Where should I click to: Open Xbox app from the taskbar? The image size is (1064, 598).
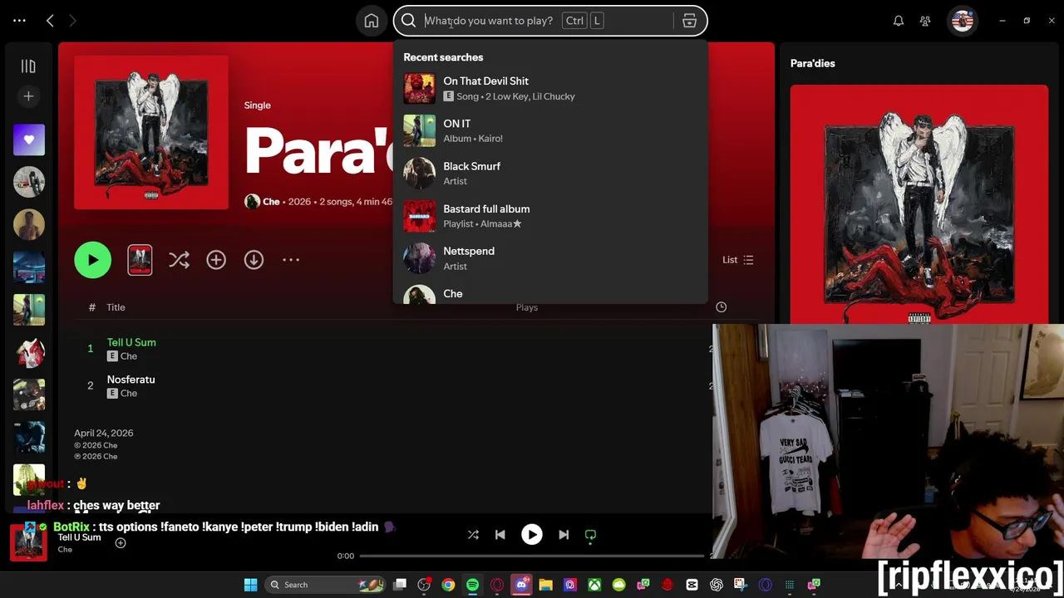pyautogui.click(x=594, y=585)
